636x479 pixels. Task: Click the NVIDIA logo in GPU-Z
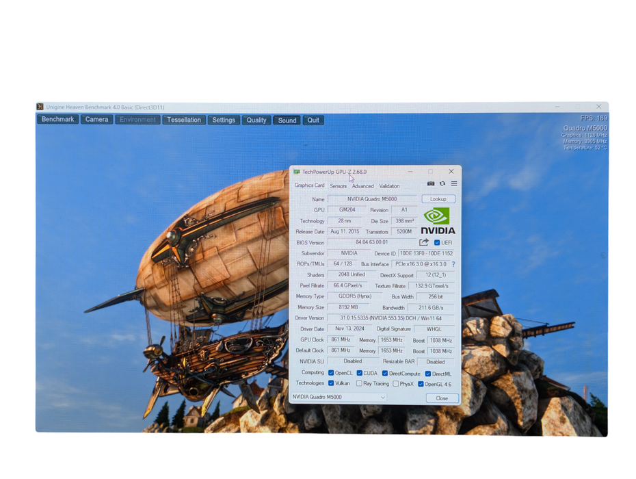(438, 221)
